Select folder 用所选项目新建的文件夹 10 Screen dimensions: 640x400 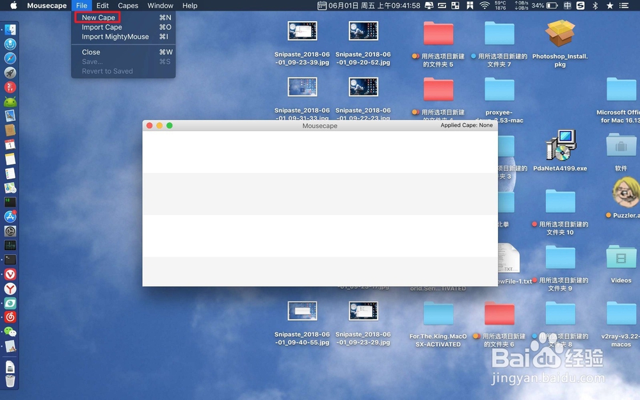(x=560, y=201)
